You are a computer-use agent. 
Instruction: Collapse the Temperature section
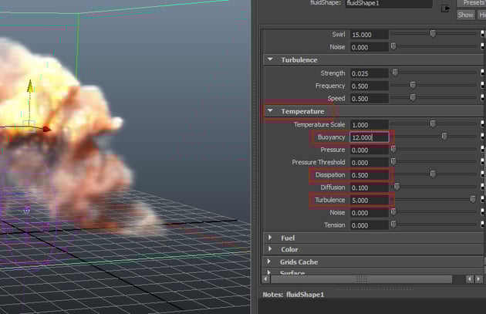[x=270, y=110]
